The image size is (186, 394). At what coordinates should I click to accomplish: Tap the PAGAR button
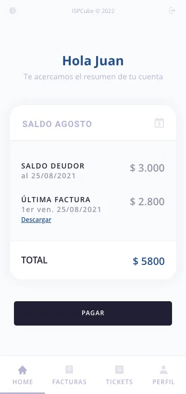[x=93, y=313]
